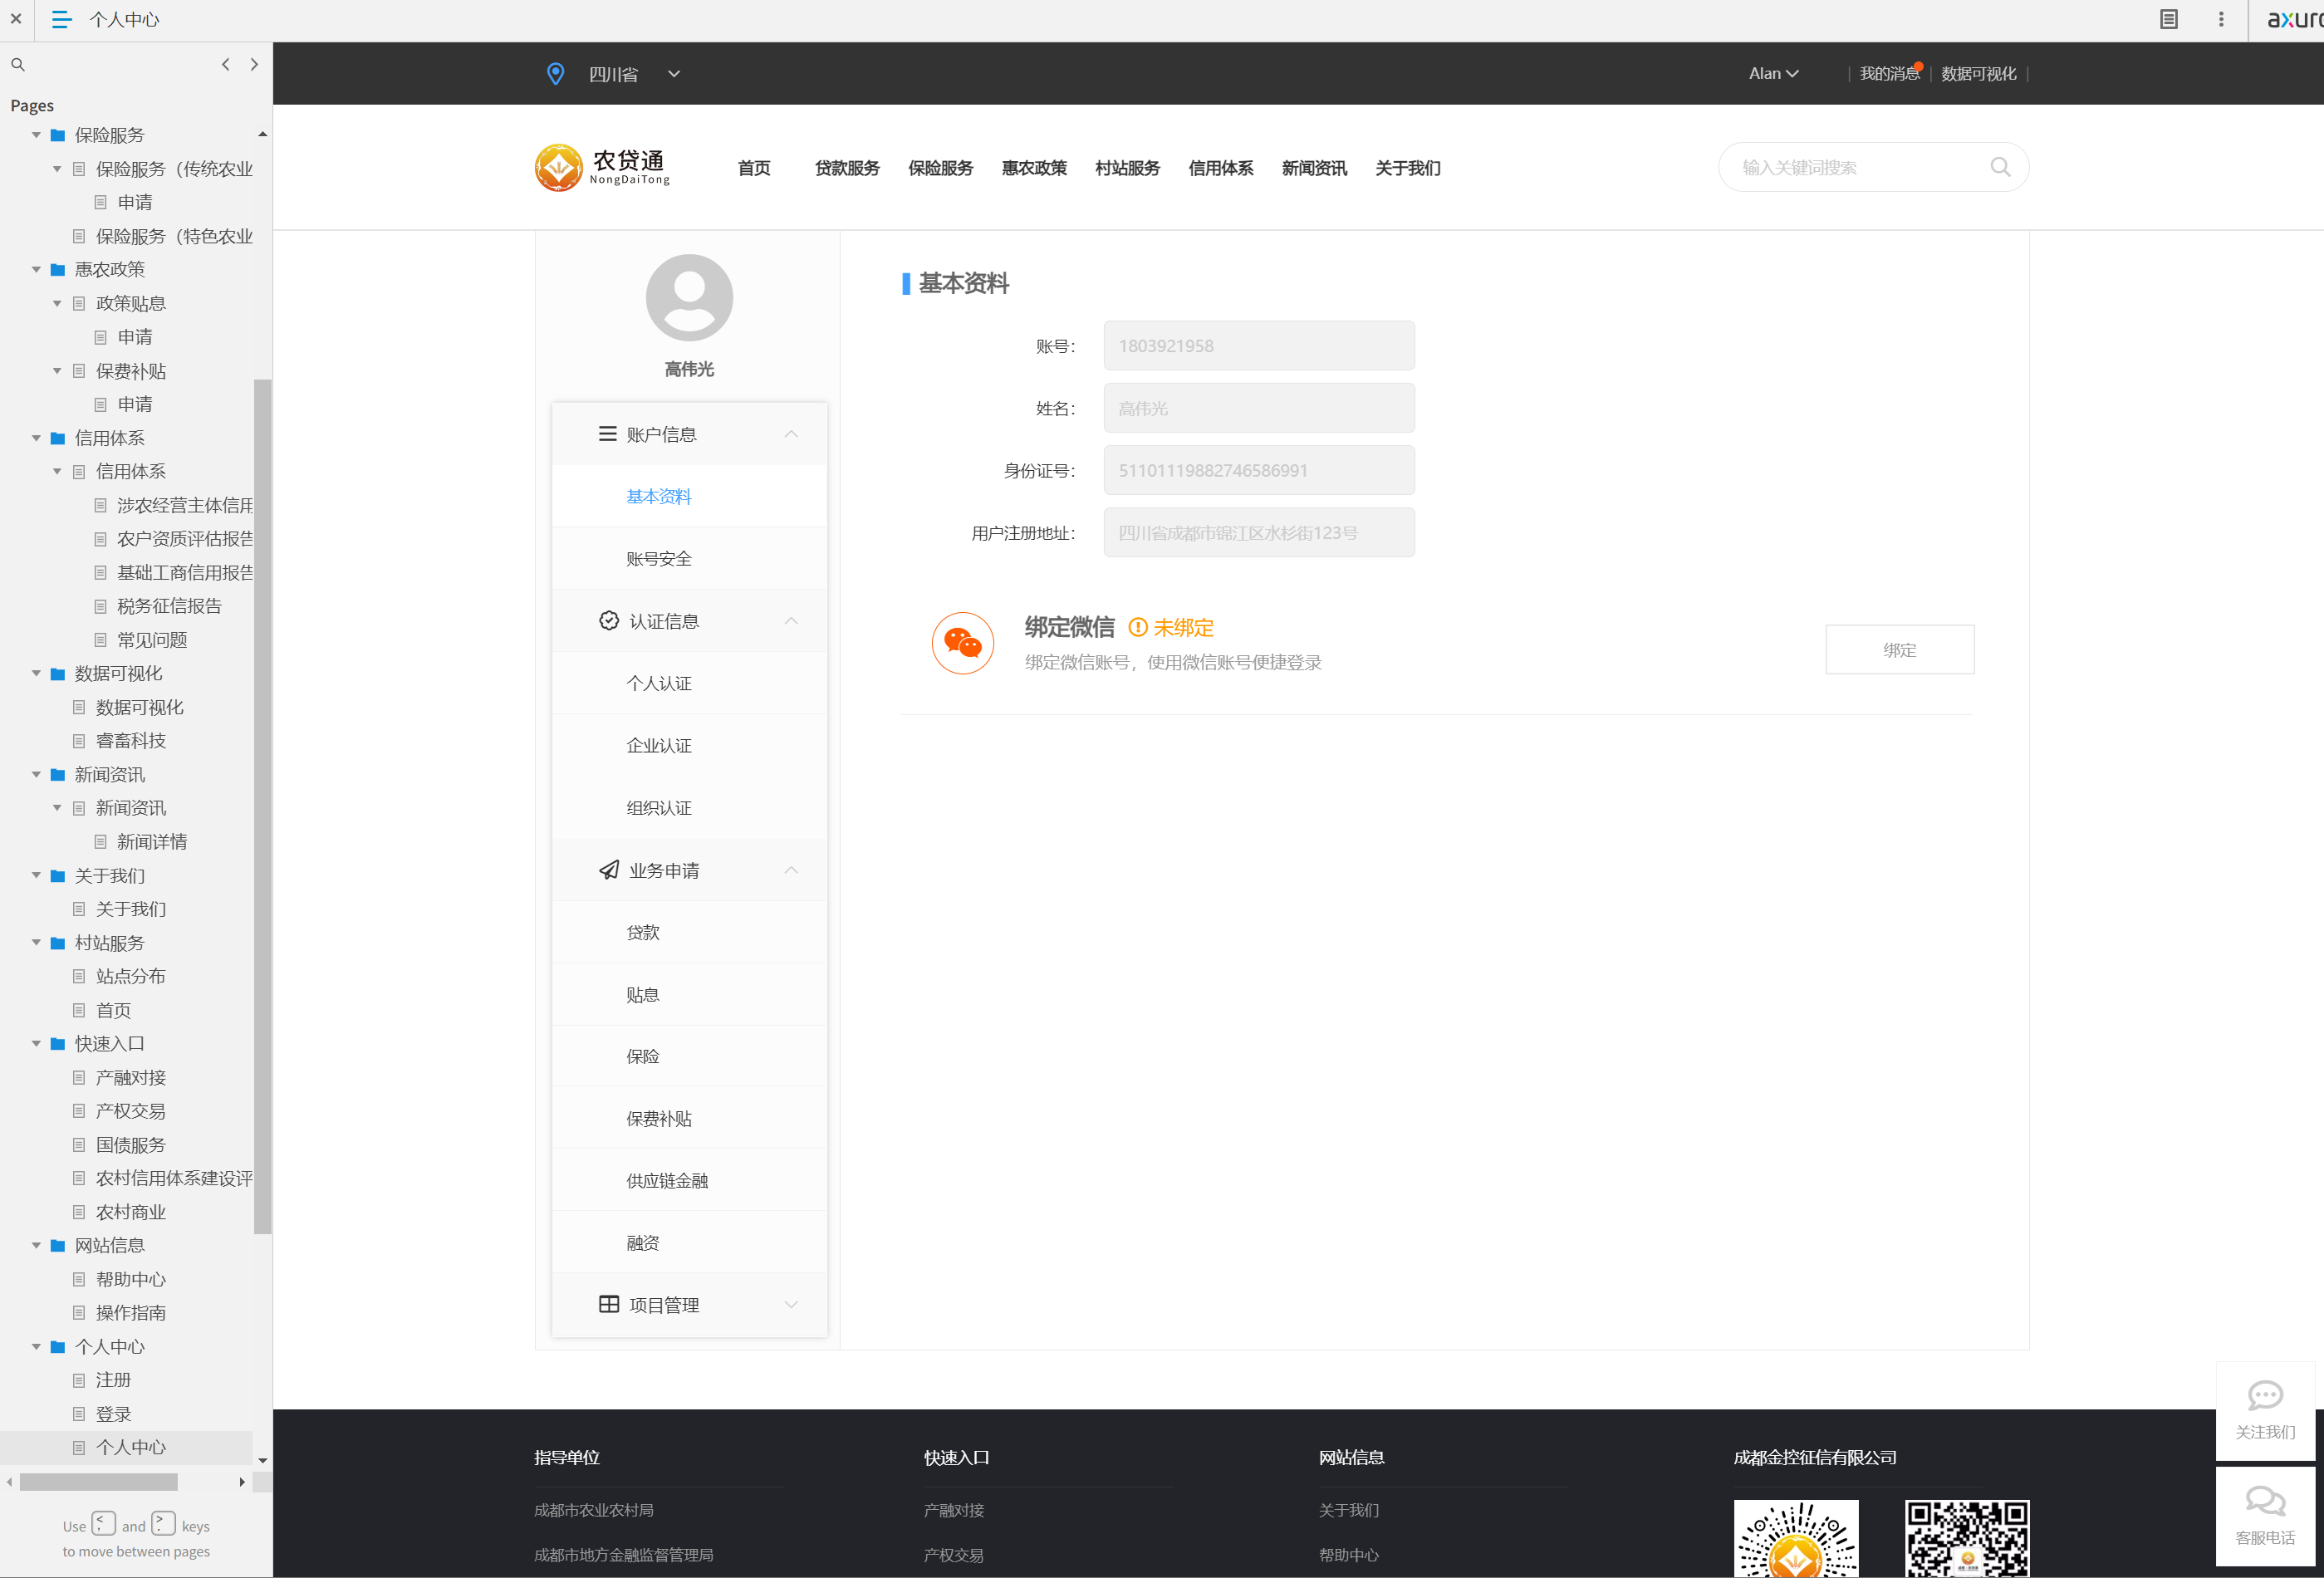Open the 贷款服务 navigation menu item
Image resolution: width=2324 pixels, height=1578 pixels.
pos(846,168)
